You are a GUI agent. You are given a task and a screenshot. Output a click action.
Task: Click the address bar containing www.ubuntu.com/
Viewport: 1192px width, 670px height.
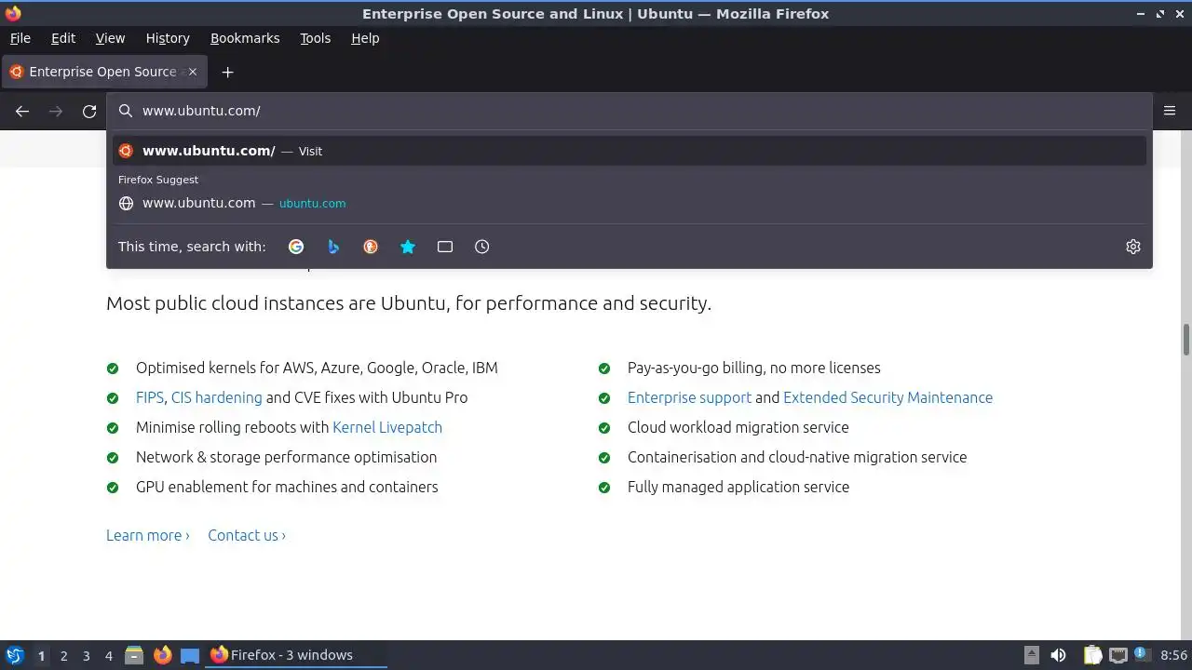click(x=630, y=111)
